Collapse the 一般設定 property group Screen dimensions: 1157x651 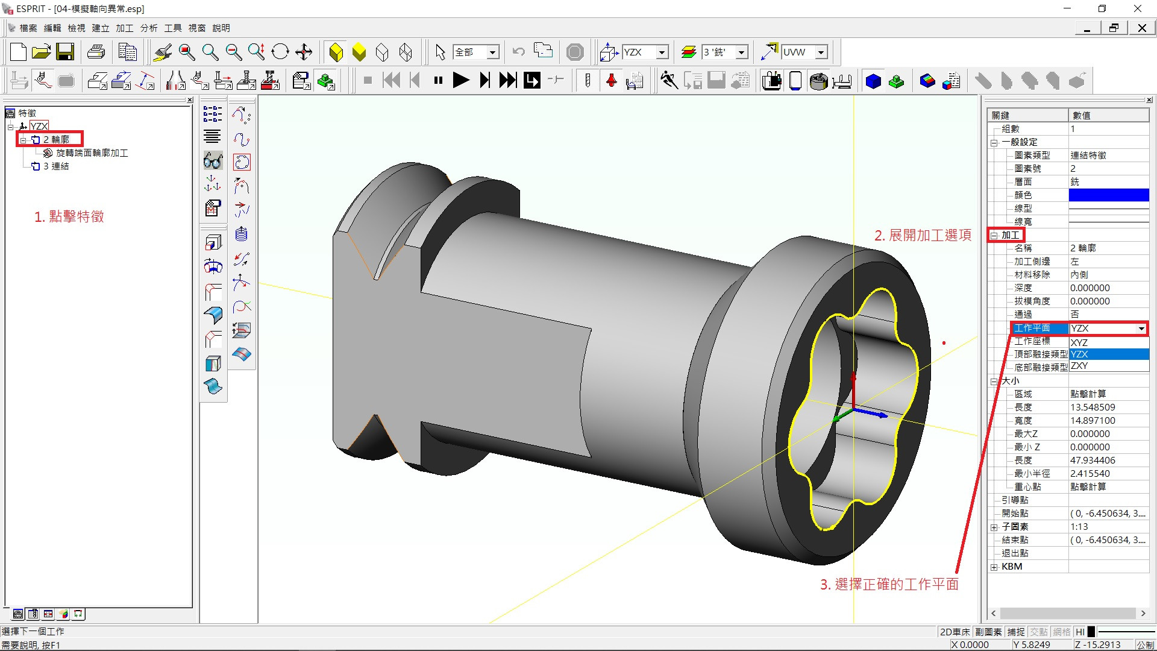tap(994, 143)
